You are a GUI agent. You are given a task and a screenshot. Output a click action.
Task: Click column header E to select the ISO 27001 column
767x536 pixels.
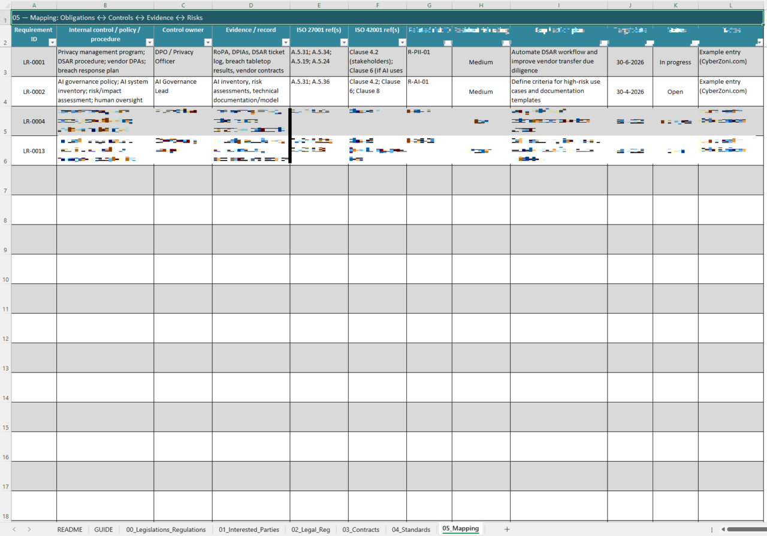click(319, 5)
